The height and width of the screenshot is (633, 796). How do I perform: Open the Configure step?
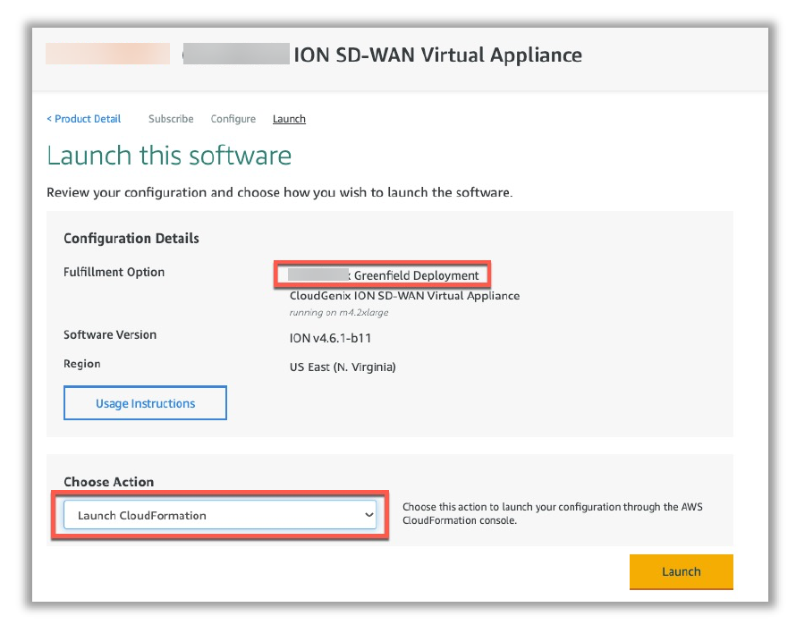(x=233, y=119)
